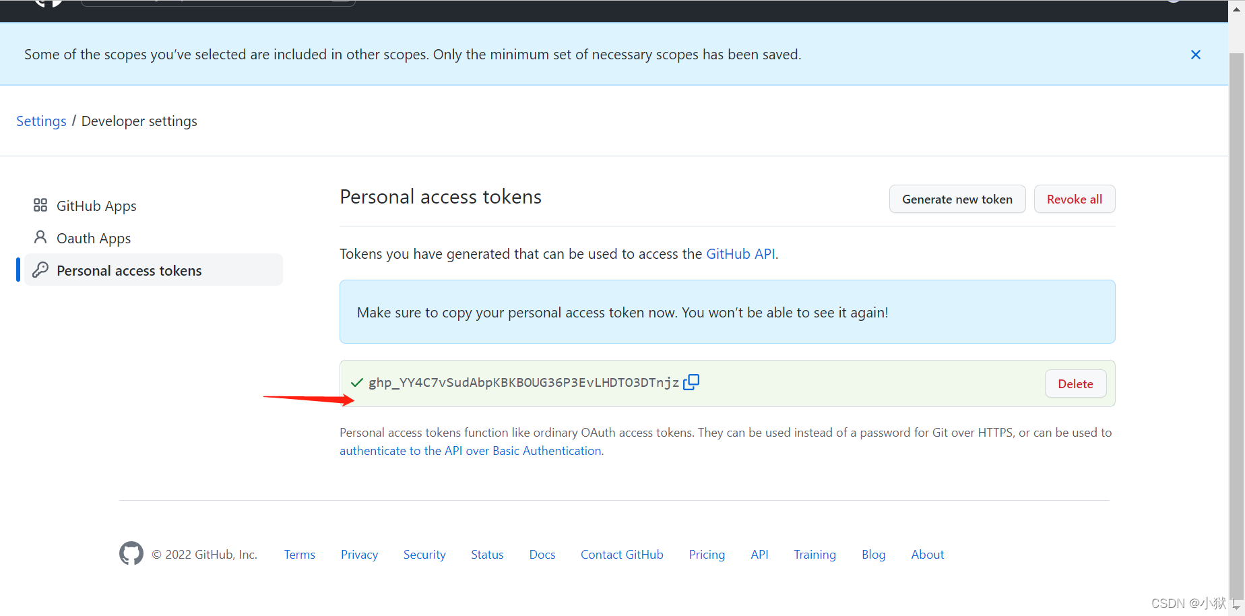This screenshot has height=616, width=1245.
Task: Open the Basic Authentication API link
Action: 470,451
